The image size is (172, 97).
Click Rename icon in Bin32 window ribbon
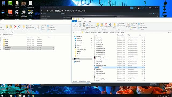(110, 25)
